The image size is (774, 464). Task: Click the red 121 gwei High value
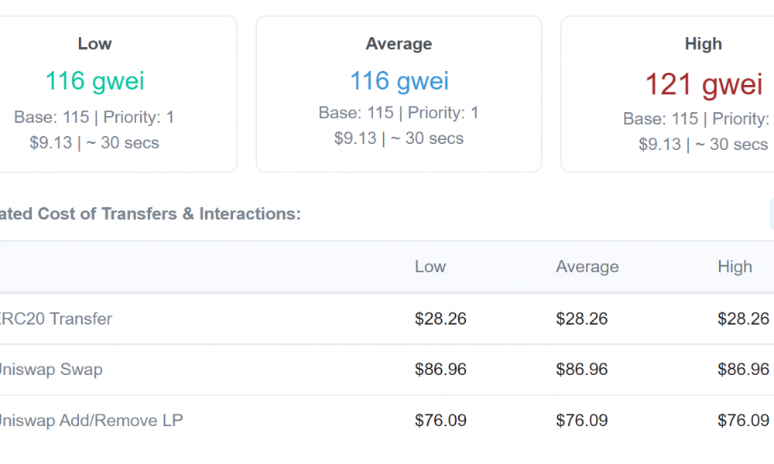click(704, 84)
